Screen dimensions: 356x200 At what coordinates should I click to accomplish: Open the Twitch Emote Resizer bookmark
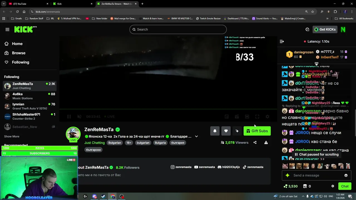click(x=208, y=19)
